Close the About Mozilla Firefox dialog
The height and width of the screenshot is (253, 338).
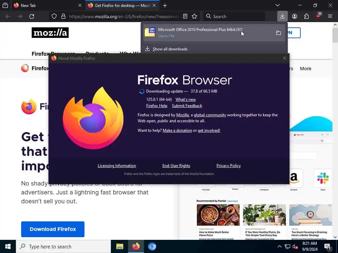[284, 58]
